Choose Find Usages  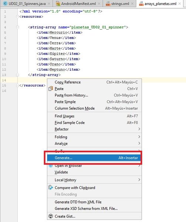[x=94, y=116]
